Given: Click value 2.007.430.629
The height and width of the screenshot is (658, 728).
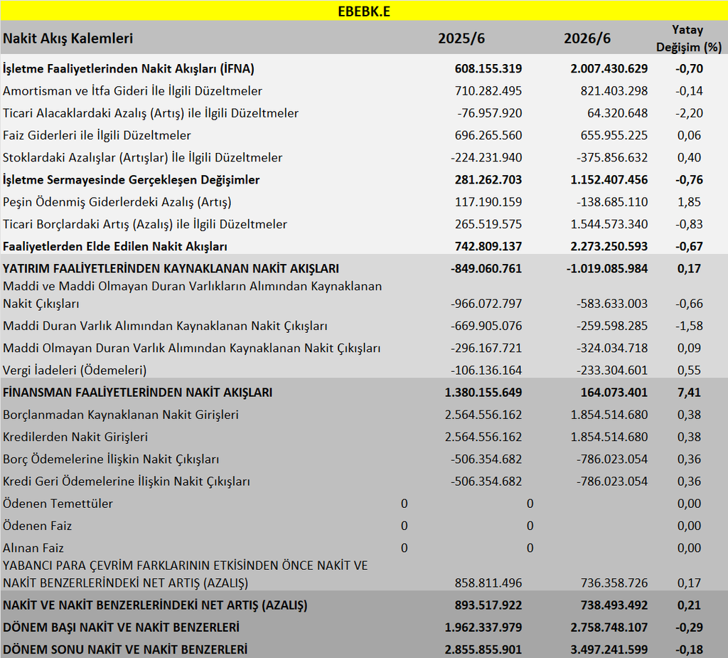Looking at the screenshot, I should (609, 69).
